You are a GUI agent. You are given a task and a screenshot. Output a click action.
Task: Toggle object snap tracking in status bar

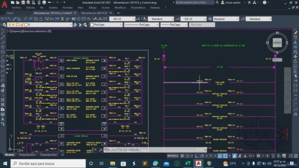220,156
